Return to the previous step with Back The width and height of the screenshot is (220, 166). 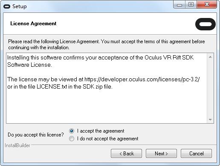point(126,154)
